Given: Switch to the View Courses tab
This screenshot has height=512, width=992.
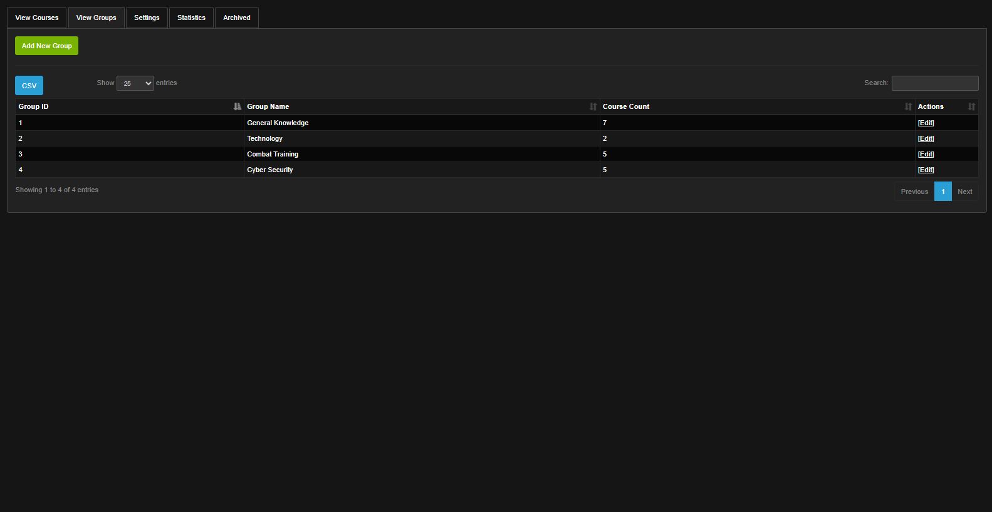Looking at the screenshot, I should coord(37,18).
